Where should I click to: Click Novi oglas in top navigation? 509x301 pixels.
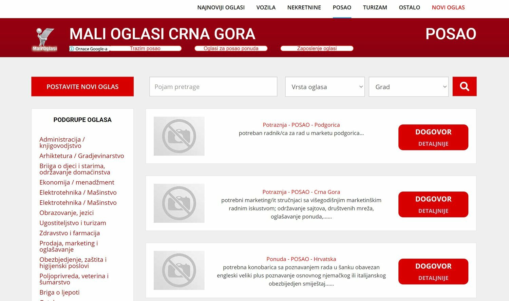tap(448, 7)
